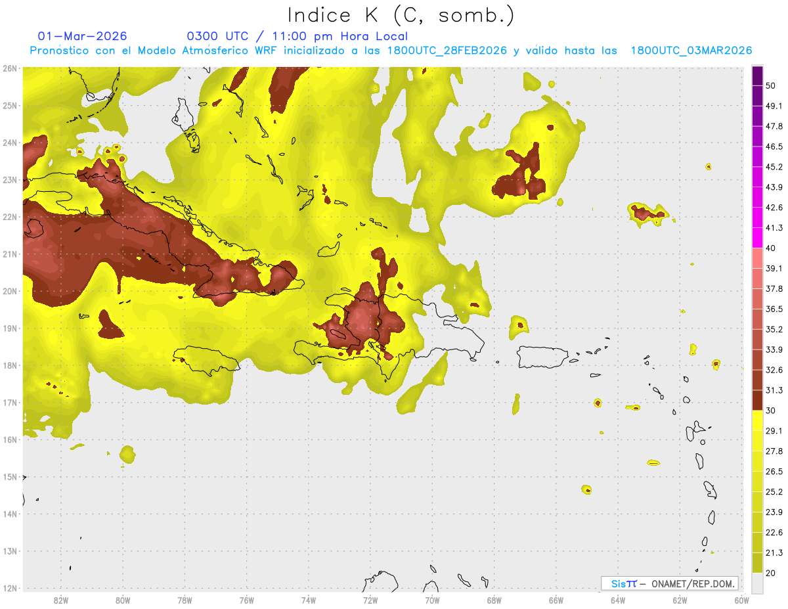Click the Puerto Rico island outline
The height and width of the screenshot is (609, 788).
[542, 357]
